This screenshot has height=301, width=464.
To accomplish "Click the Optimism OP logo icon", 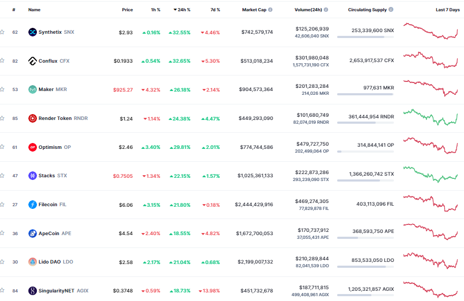I will pos(32,147).
